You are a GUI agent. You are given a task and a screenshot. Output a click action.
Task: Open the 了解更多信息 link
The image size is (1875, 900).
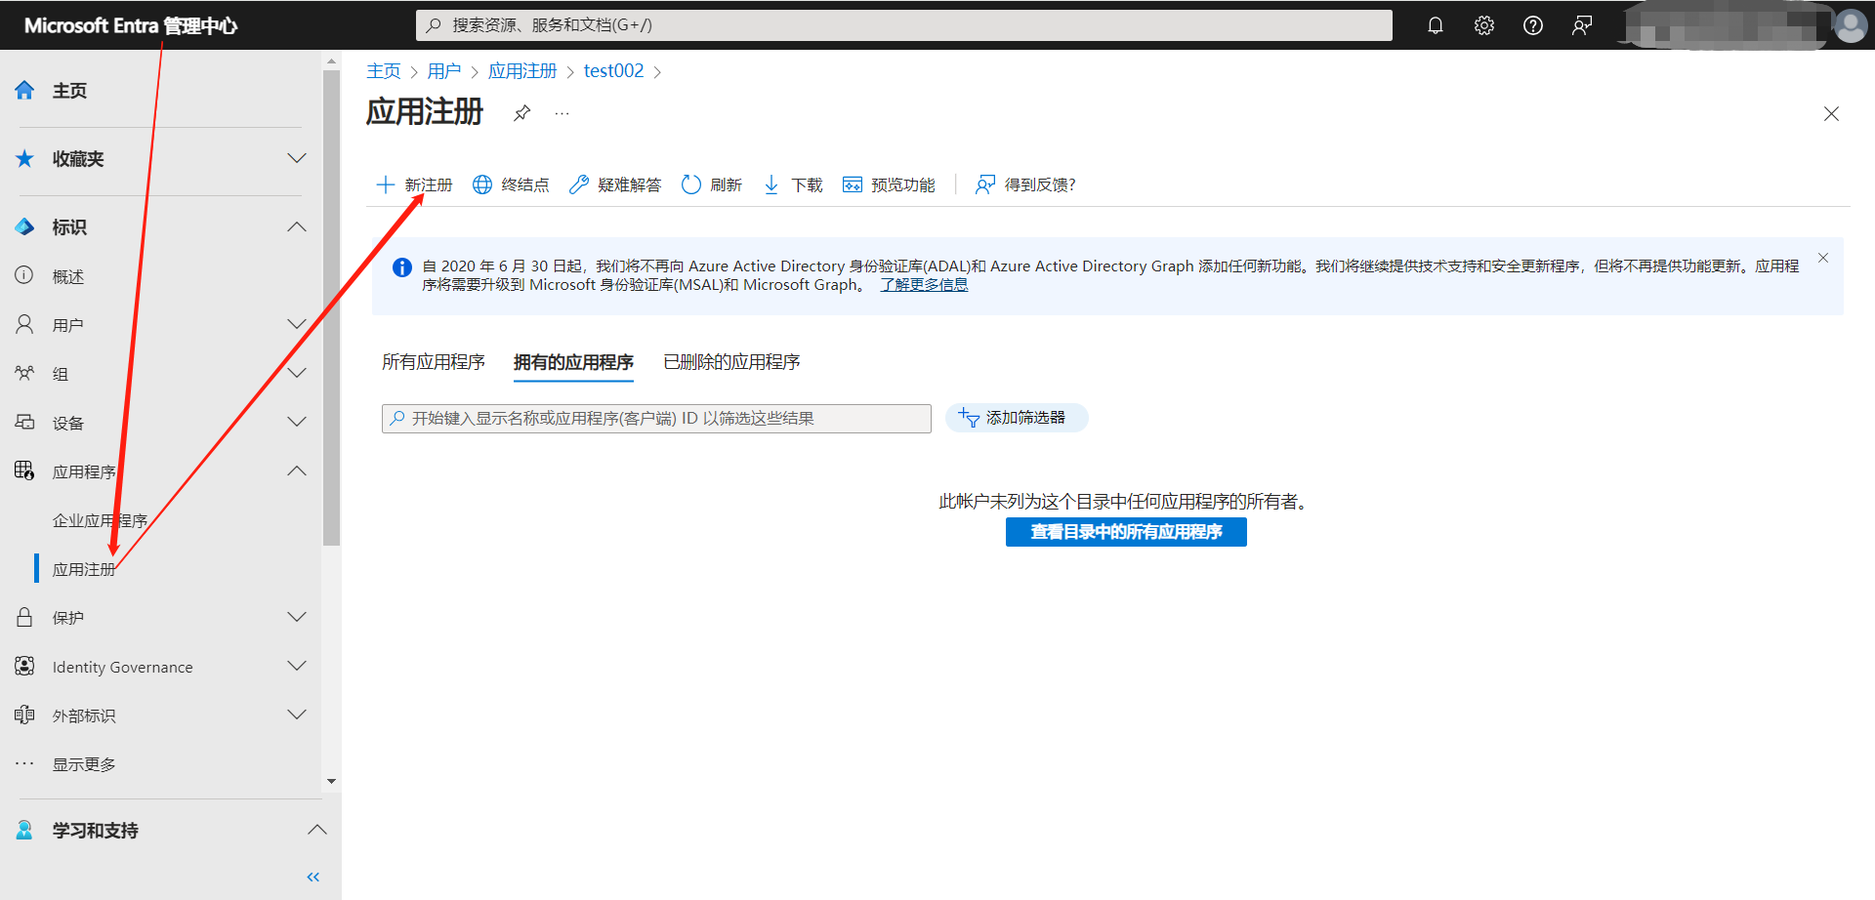[x=923, y=284]
